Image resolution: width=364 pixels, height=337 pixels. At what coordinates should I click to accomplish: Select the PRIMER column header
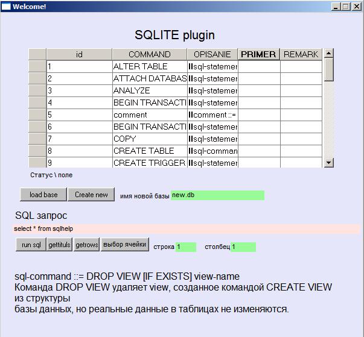click(x=259, y=54)
